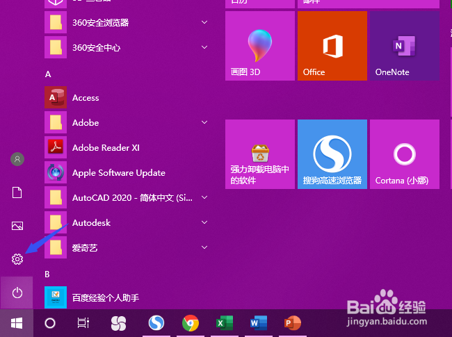Open Apple Software Update
Screen dimensions: 452x337
(127, 172)
